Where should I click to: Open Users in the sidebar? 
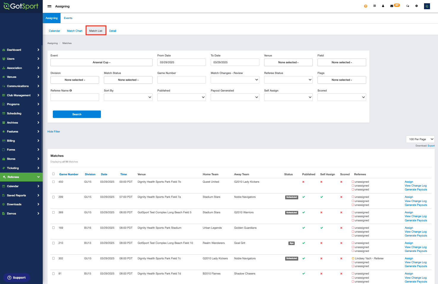tap(21, 59)
